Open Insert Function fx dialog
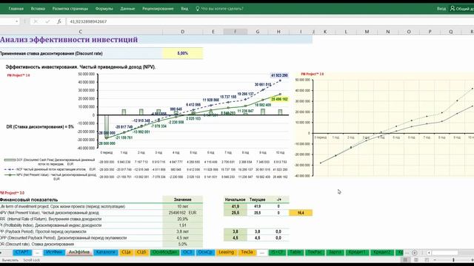The image size is (474, 266). pos(59,21)
